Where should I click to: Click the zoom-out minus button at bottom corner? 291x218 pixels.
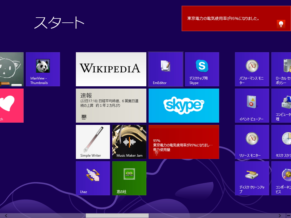click(x=288, y=216)
